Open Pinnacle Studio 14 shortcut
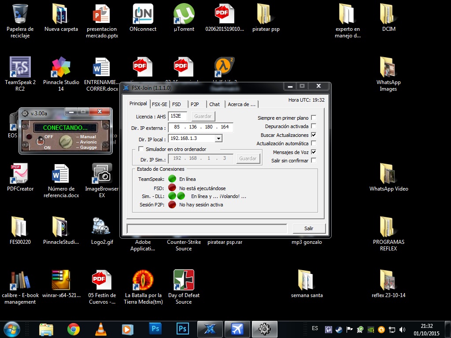Screen dimensions: 451x338 61,67
